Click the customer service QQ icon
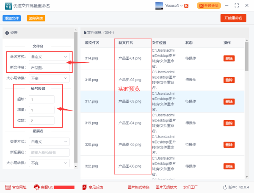Viewport: 254px width, 193px height. tap(37, 187)
